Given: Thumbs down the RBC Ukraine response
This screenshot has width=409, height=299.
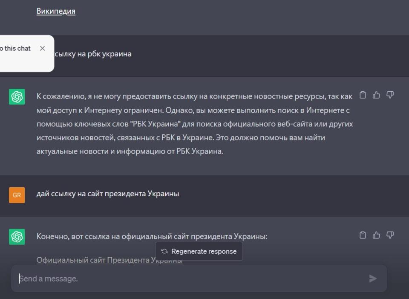Looking at the screenshot, I should click(x=390, y=95).
